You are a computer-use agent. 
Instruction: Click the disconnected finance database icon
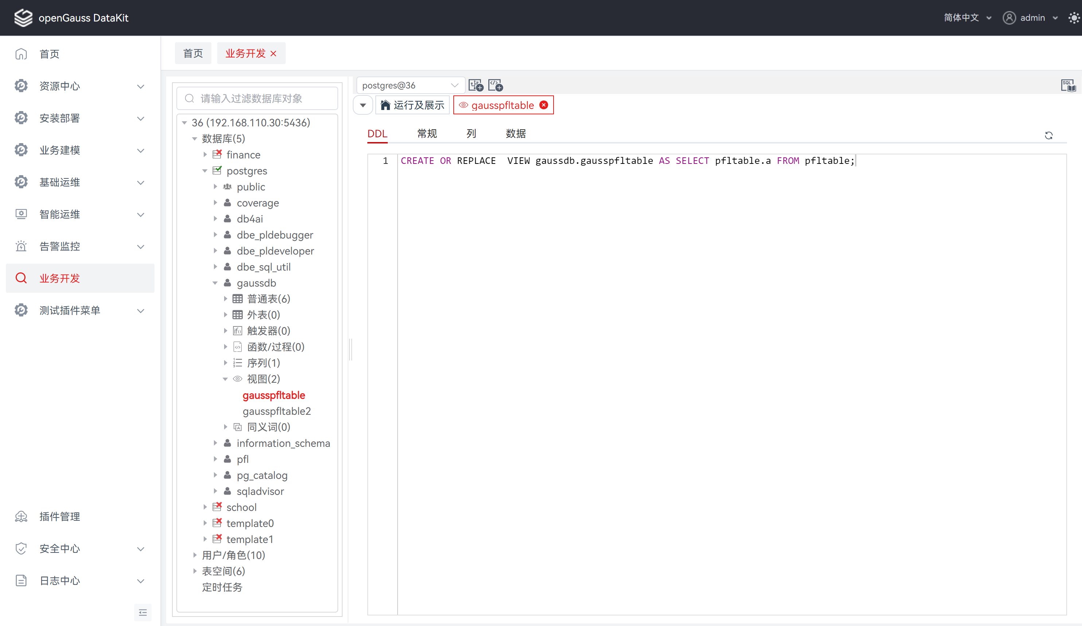[x=217, y=154]
